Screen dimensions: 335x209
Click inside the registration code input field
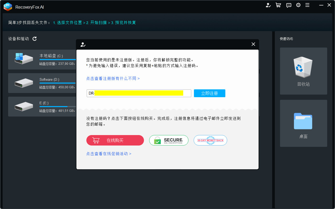(x=139, y=93)
